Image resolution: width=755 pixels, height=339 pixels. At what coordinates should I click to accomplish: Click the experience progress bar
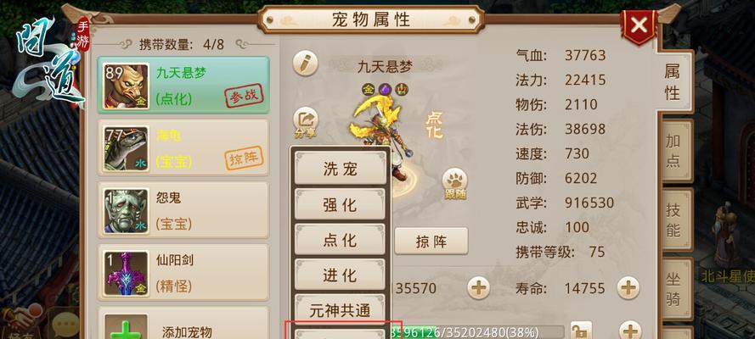click(476, 332)
